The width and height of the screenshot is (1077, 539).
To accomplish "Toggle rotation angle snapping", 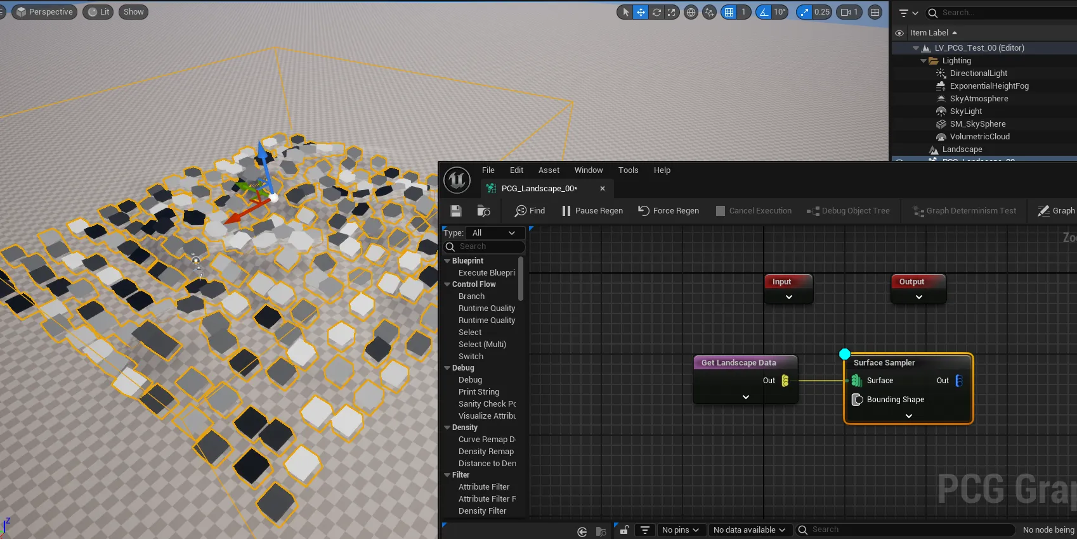I will click(764, 12).
